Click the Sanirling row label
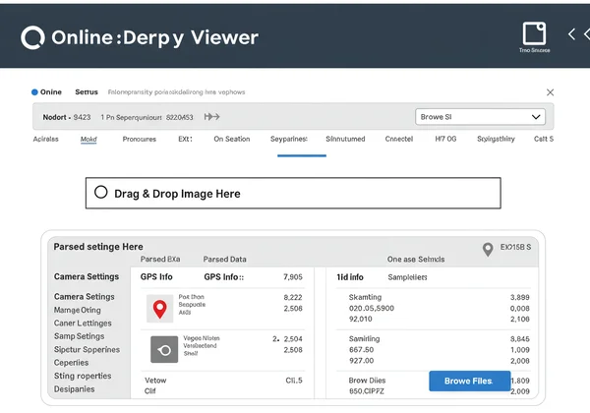Image resolution: width=590 pixels, height=413 pixels. point(364,339)
